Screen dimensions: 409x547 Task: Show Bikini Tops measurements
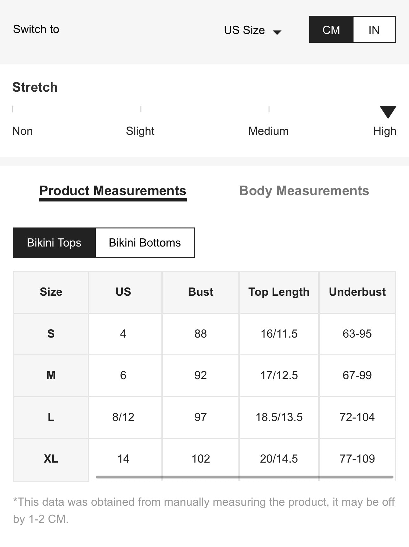pyautogui.click(x=54, y=243)
